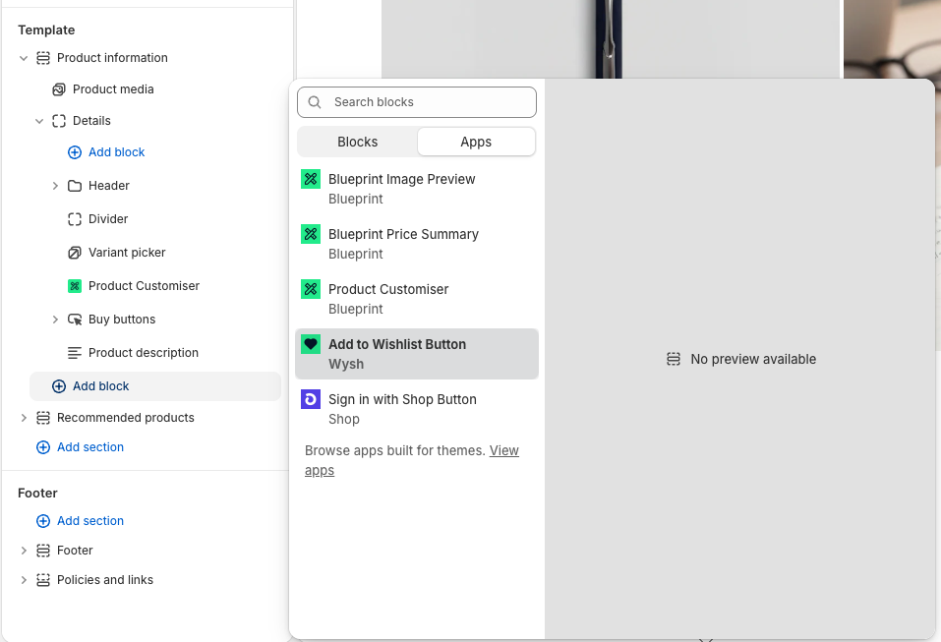Click the search magnifier icon
Image resolution: width=941 pixels, height=642 pixels.
coord(315,102)
